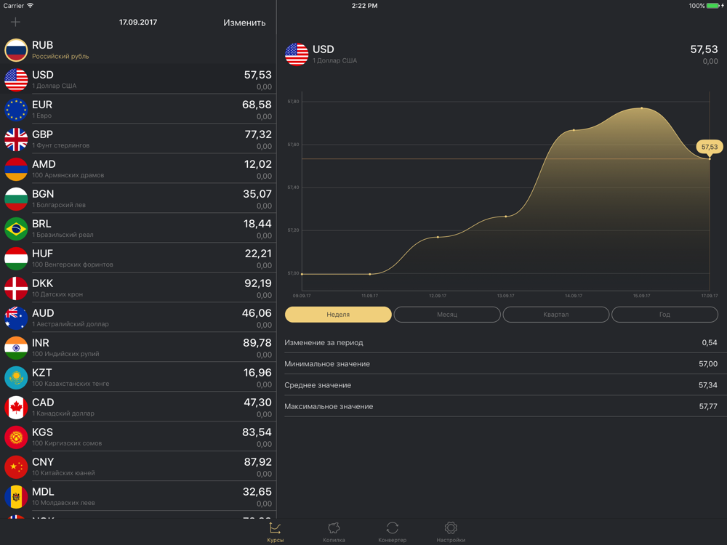The width and height of the screenshot is (727, 545).
Task: Click the chart data point at peak 15.09.17
Action: (x=642, y=108)
